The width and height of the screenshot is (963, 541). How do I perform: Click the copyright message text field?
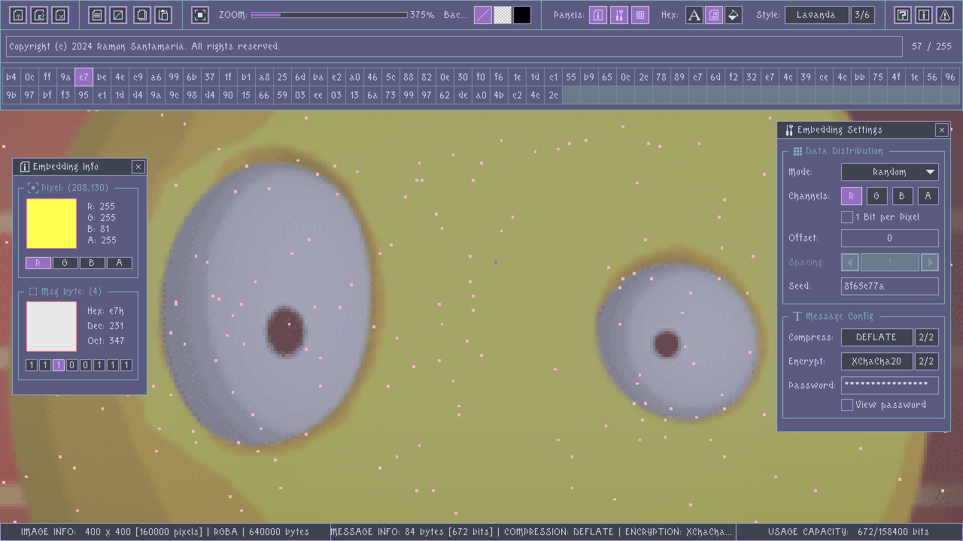pyautogui.click(x=454, y=47)
